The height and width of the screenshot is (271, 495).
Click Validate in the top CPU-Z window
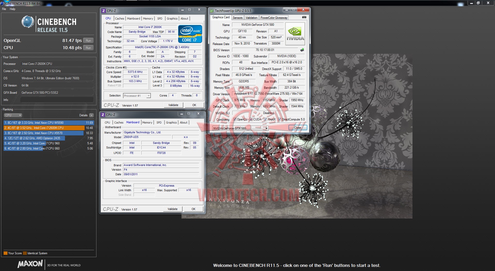click(173, 105)
